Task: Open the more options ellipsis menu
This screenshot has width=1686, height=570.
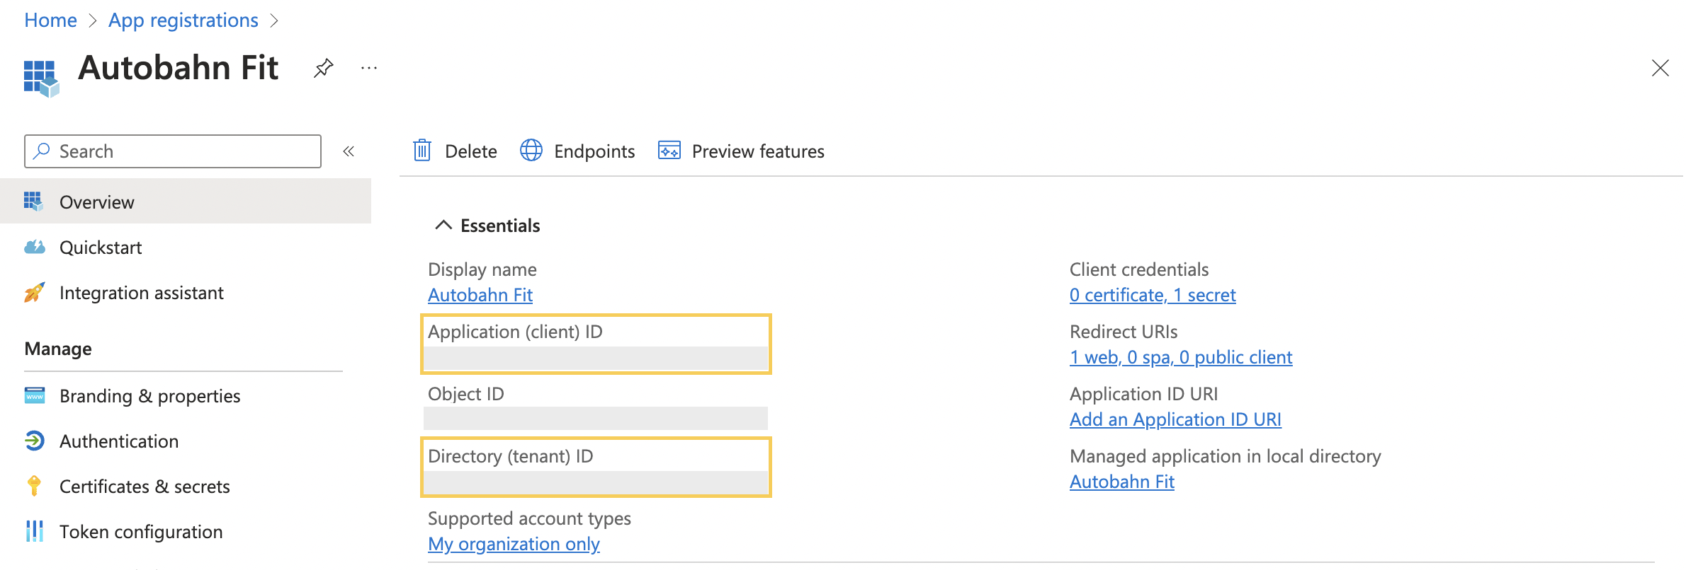Action: click(x=369, y=68)
